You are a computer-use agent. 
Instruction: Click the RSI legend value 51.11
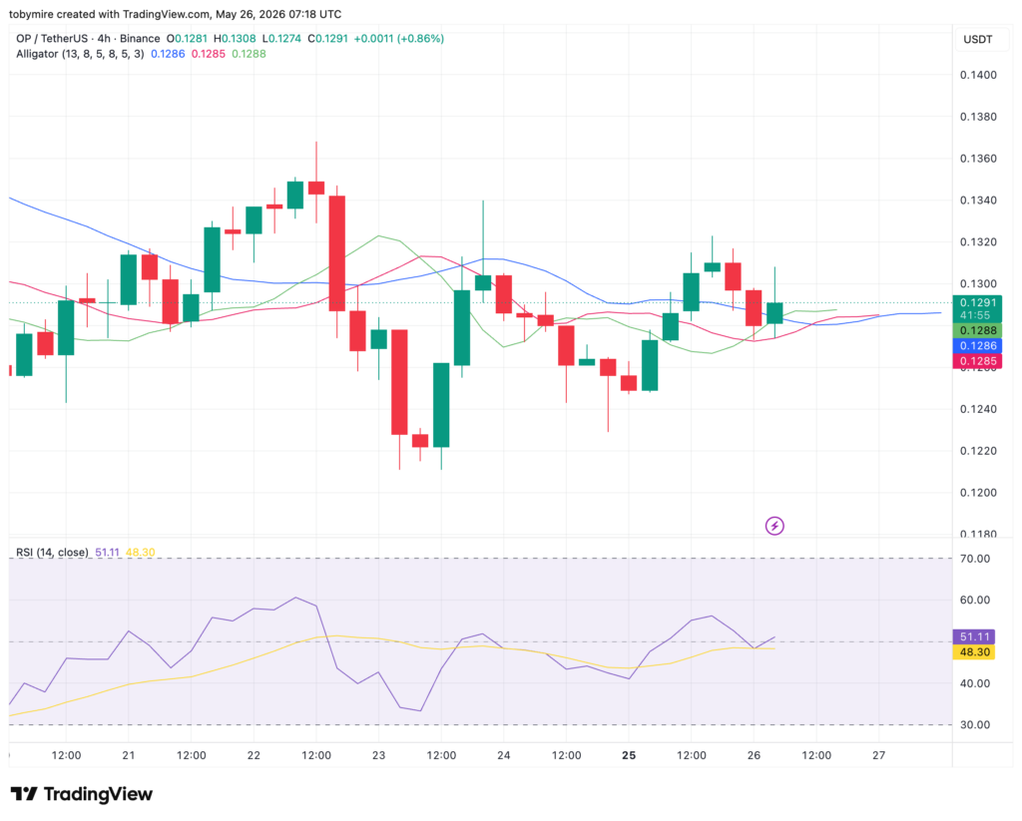107,553
